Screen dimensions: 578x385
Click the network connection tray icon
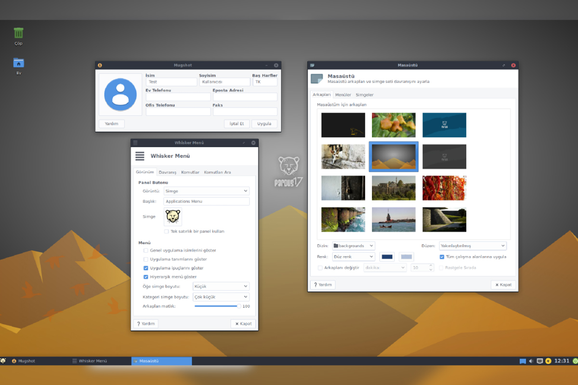[x=540, y=361]
